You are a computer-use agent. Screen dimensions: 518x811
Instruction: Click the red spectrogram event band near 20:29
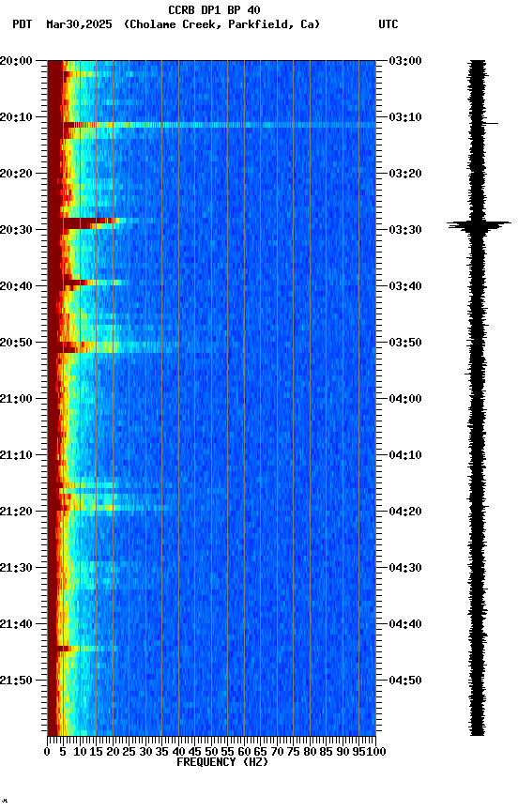(90, 222)
